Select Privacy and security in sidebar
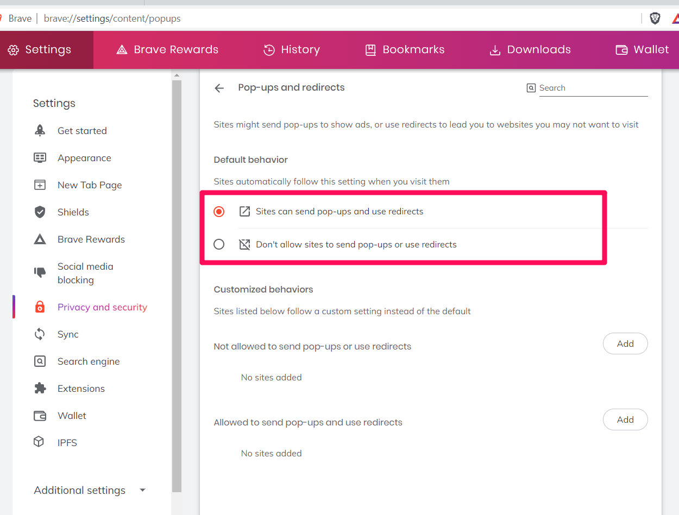The width and height of the screenshot is (679, 515). pos(102,307)
